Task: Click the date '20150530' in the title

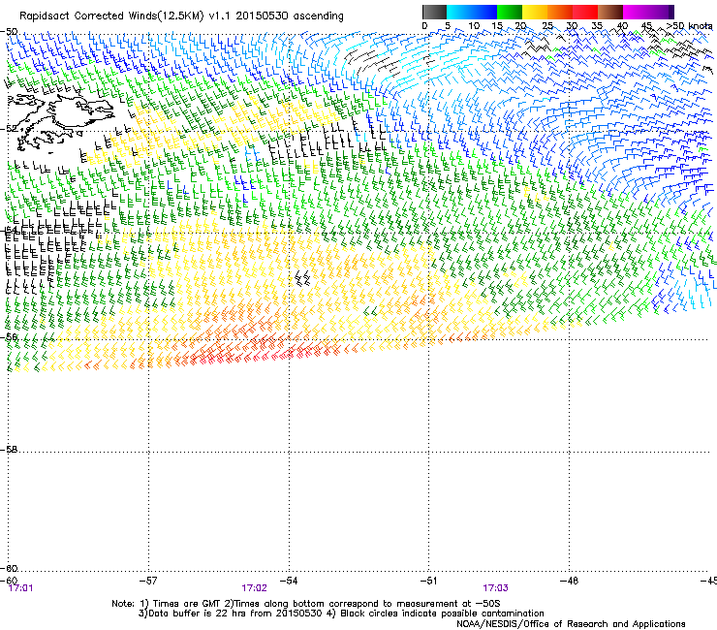Action: pos(262,16)
